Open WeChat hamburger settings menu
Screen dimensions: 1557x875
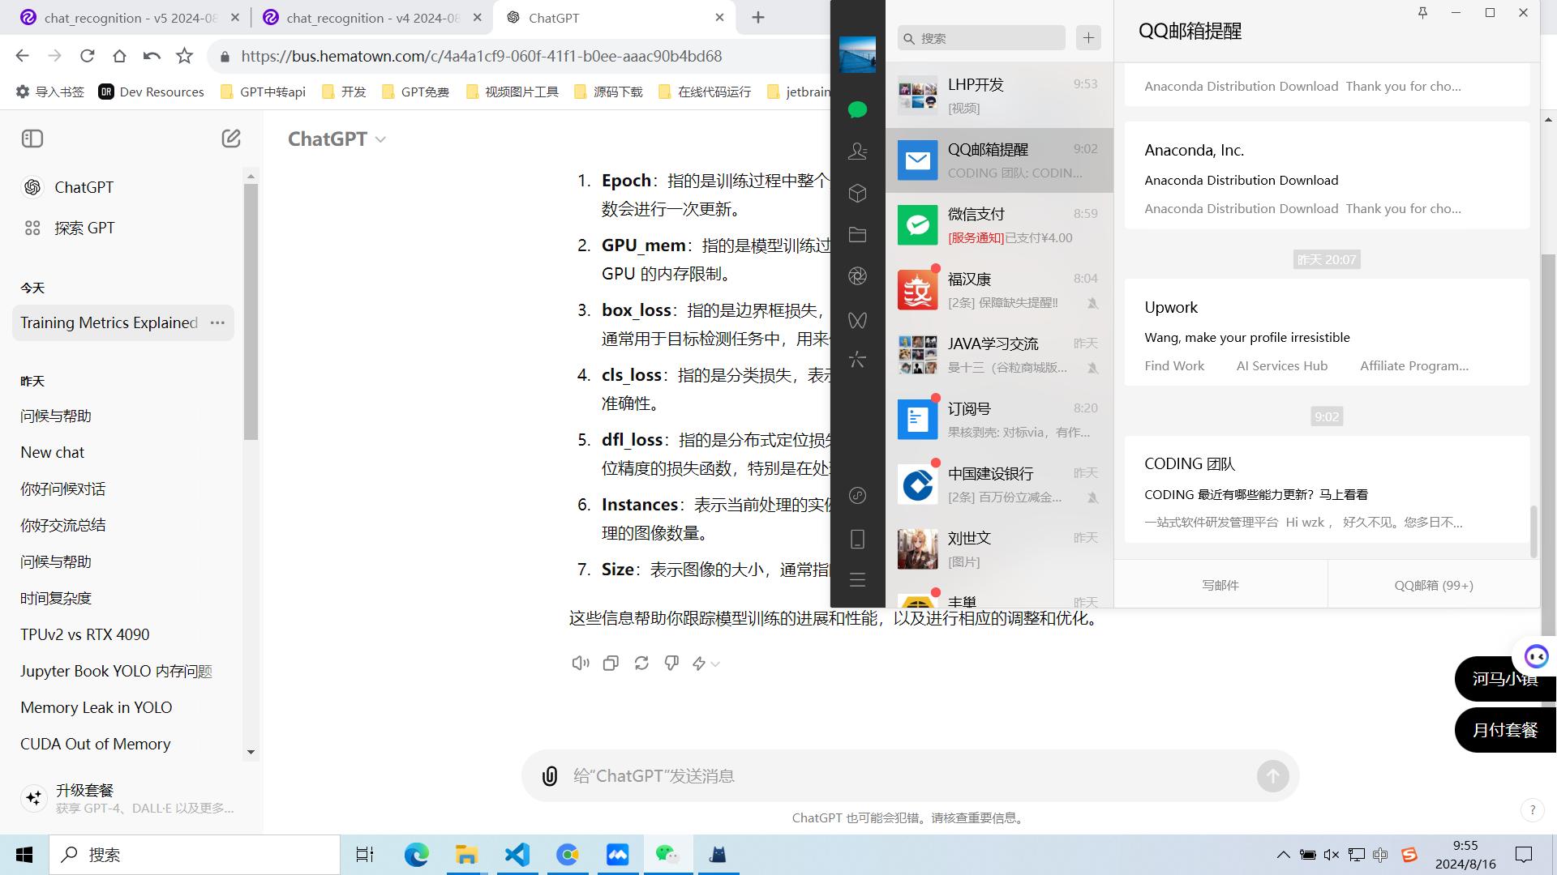(857, 580)
